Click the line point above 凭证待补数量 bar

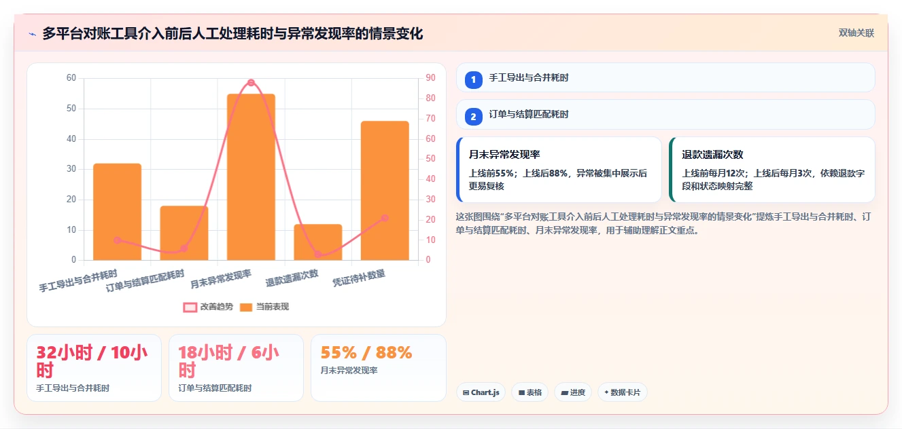[x=385, y=218]
